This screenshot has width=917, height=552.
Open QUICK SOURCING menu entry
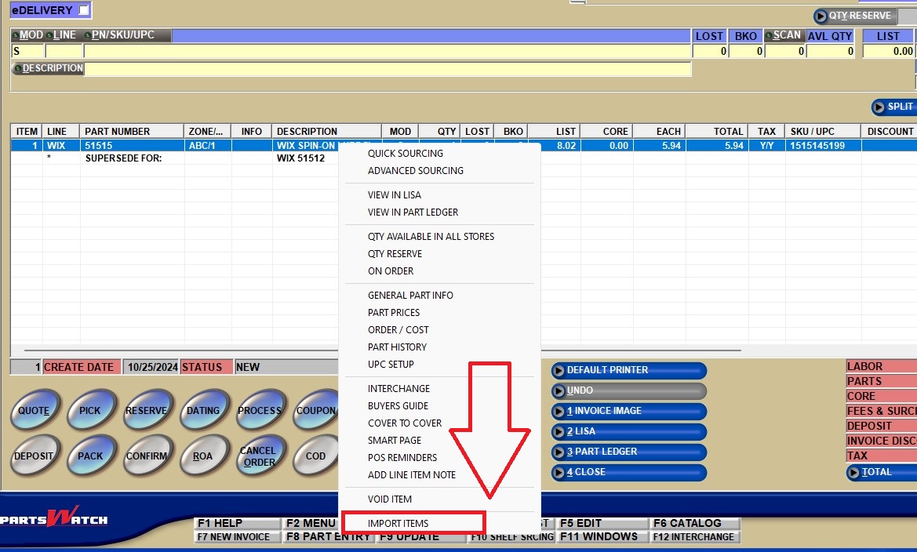(406, 153)
